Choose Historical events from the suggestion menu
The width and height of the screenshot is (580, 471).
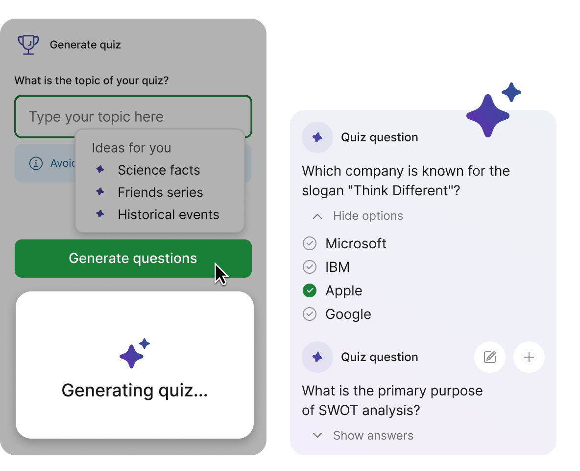click(168, 214)
